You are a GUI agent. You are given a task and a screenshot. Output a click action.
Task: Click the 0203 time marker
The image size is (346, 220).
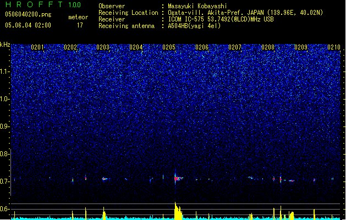pos(103,47)
